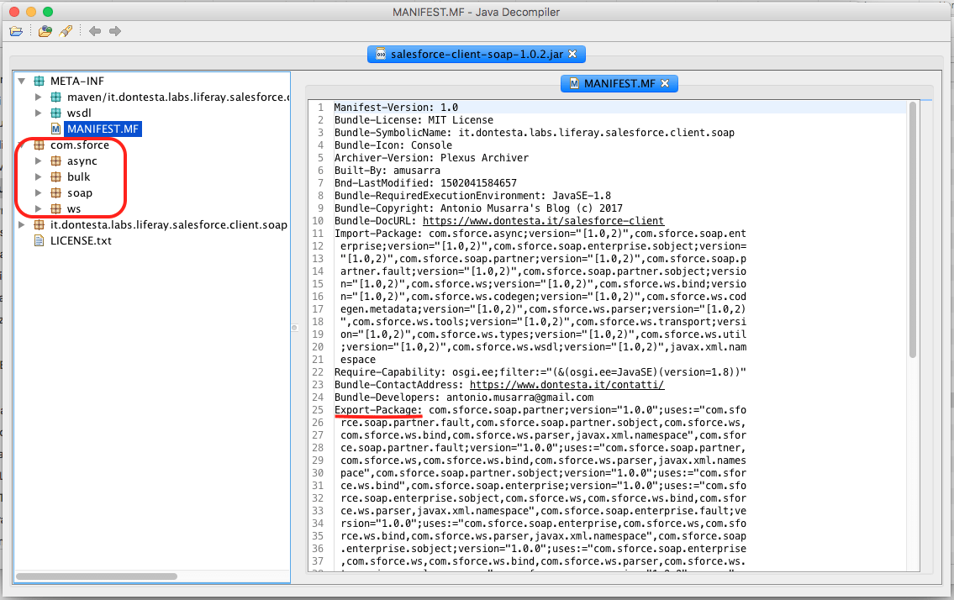Select the MANIFEST.MF editor tab
954x600 pixels.
pyautogui.click(x=619, y=83)
